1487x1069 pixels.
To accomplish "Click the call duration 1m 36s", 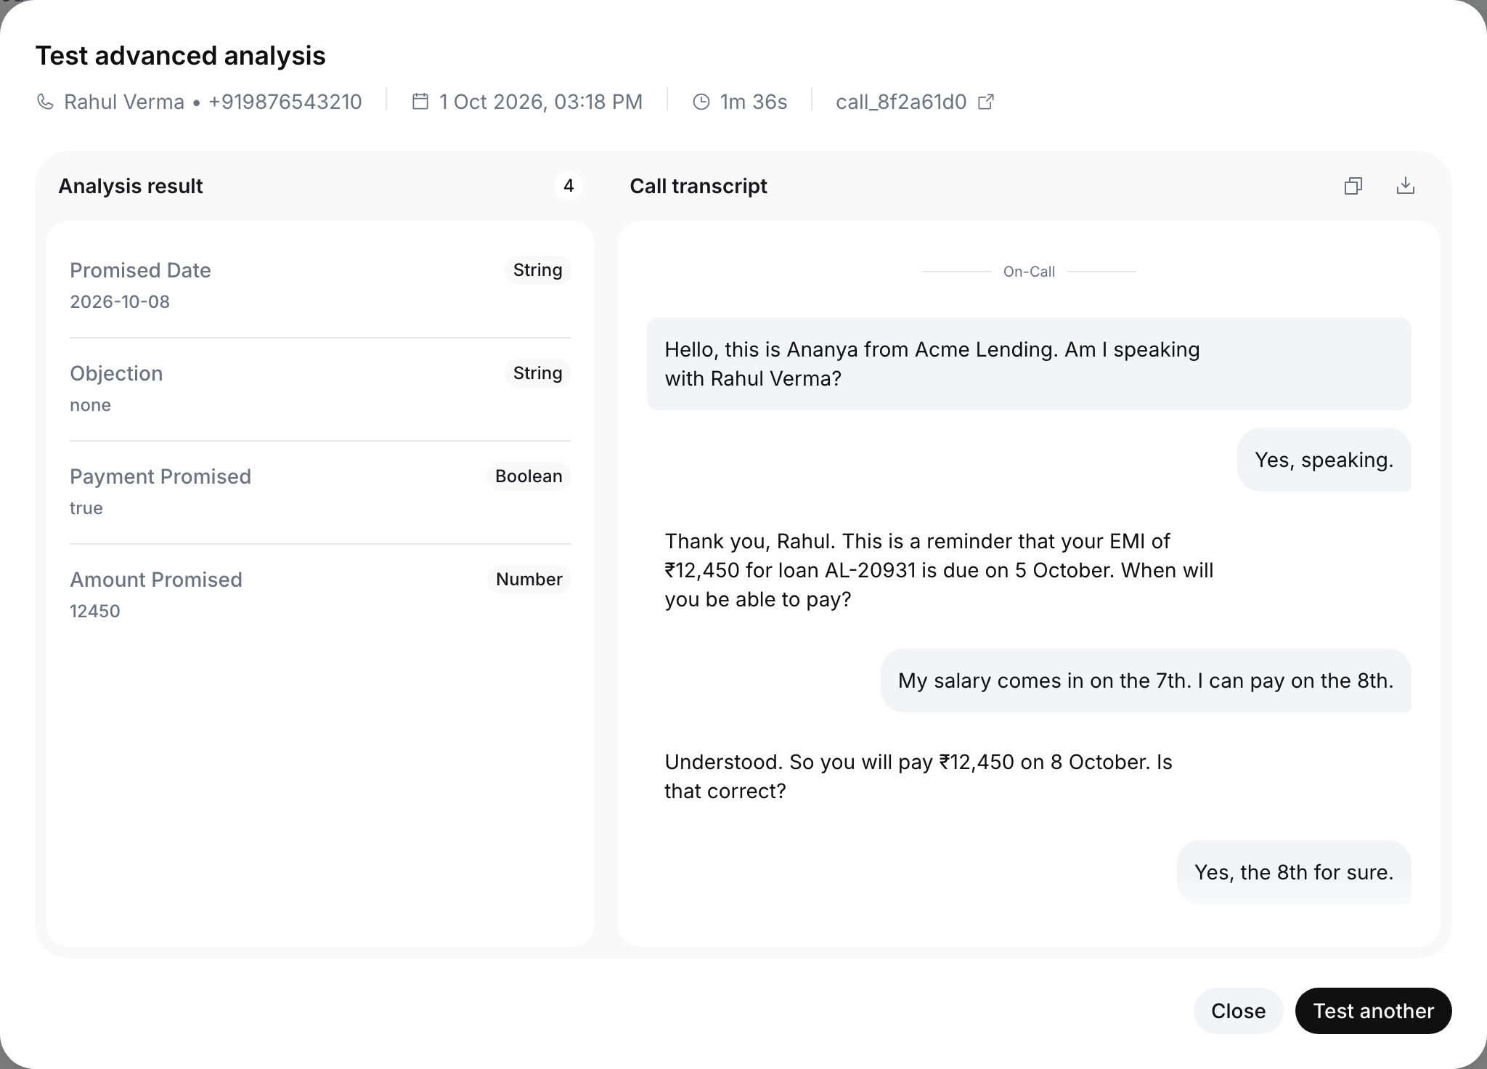I will click(754, 102).
